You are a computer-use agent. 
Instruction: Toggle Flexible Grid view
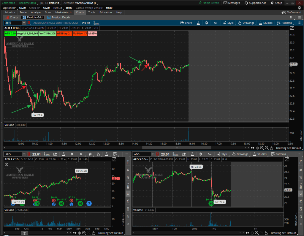33,18
